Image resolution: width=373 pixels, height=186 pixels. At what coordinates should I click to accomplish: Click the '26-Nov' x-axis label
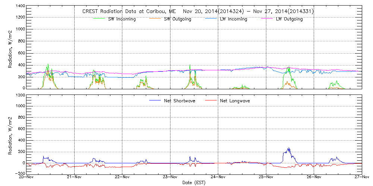tap(314, 177)
